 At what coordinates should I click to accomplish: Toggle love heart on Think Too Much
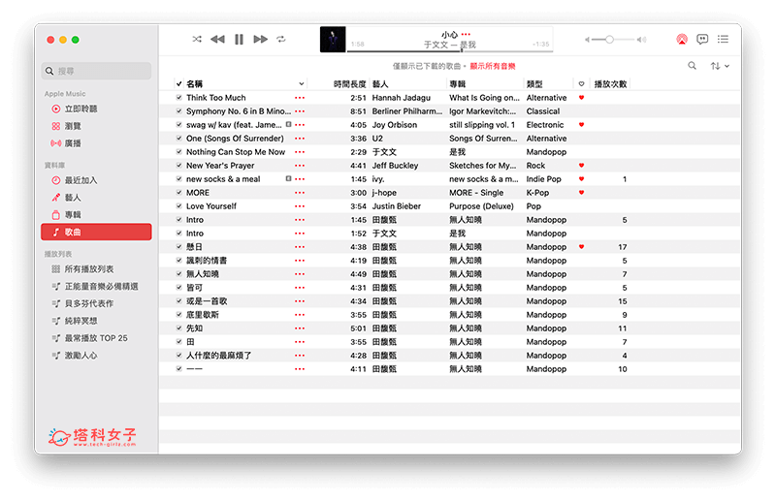(581, 98)
